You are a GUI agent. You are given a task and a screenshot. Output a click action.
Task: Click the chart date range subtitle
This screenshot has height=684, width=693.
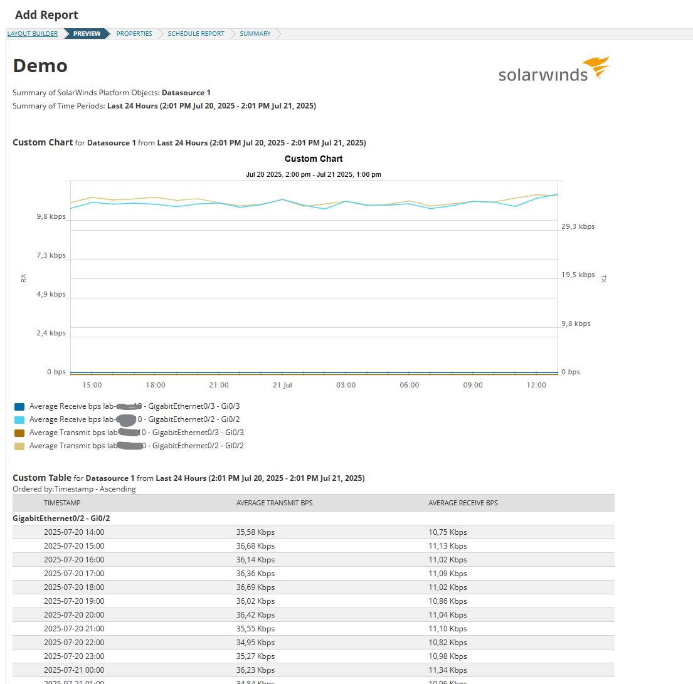click(314, 174)
